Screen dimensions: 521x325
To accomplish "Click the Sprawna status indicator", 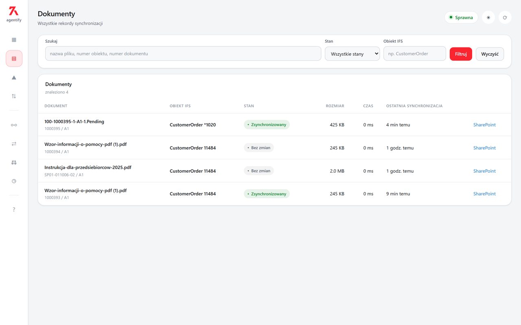I will coord(461,17).
